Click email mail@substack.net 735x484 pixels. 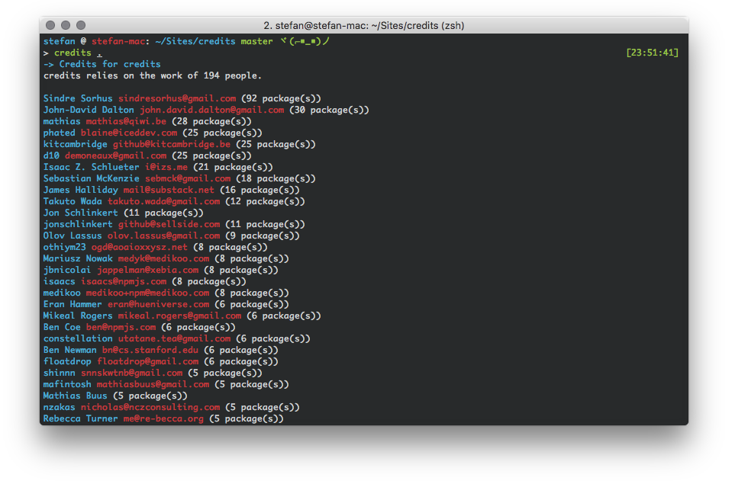(x=169, y=190)
